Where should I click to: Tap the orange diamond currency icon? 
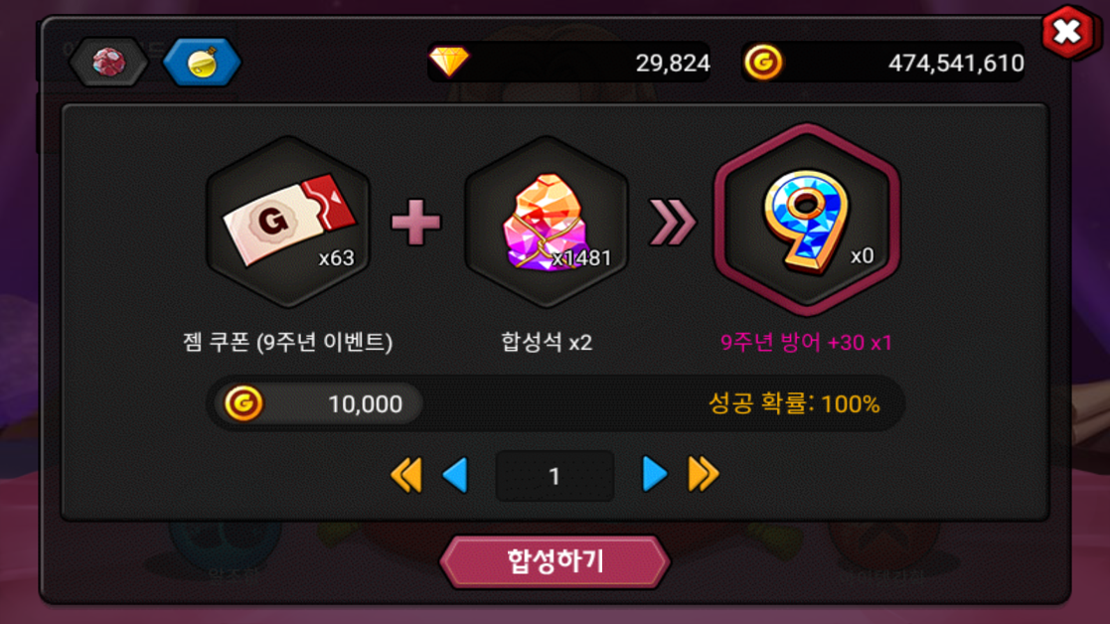tap(449, 63)
